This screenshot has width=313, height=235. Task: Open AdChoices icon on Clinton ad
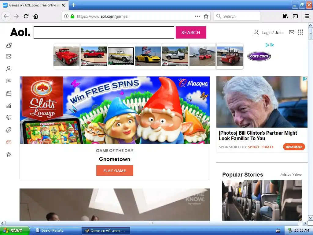pyautogui.click(x=305, y=79)
